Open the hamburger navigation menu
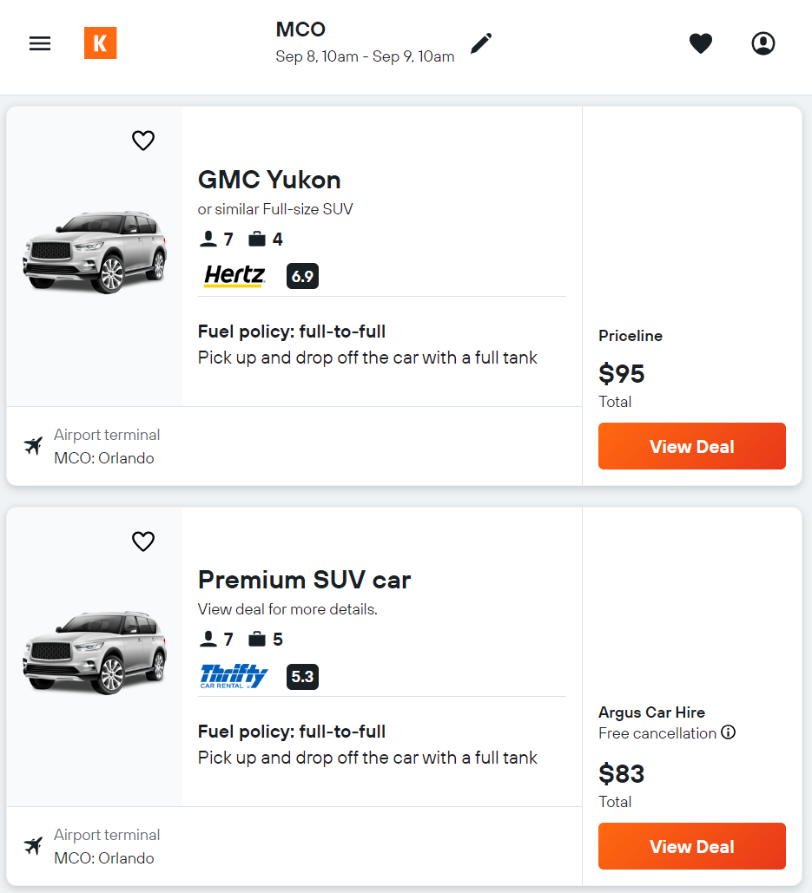 click(40, 43)
